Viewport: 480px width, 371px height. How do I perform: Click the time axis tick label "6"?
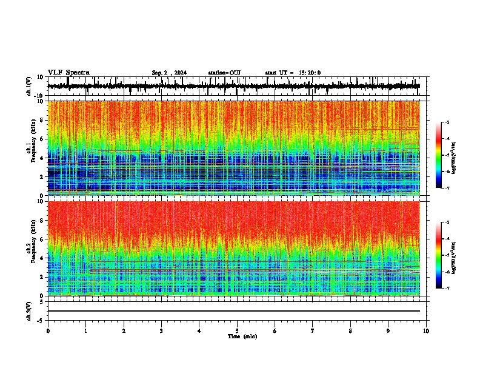275,331
